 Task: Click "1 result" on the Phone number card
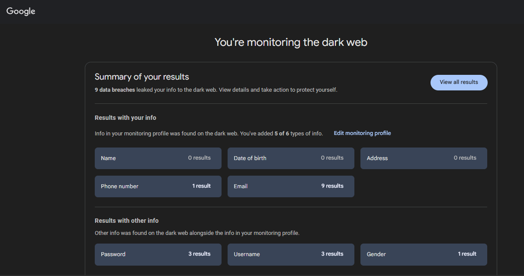[201, 186]
